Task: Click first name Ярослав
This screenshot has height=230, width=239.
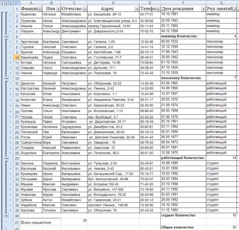Action: (x=49, y=189)
